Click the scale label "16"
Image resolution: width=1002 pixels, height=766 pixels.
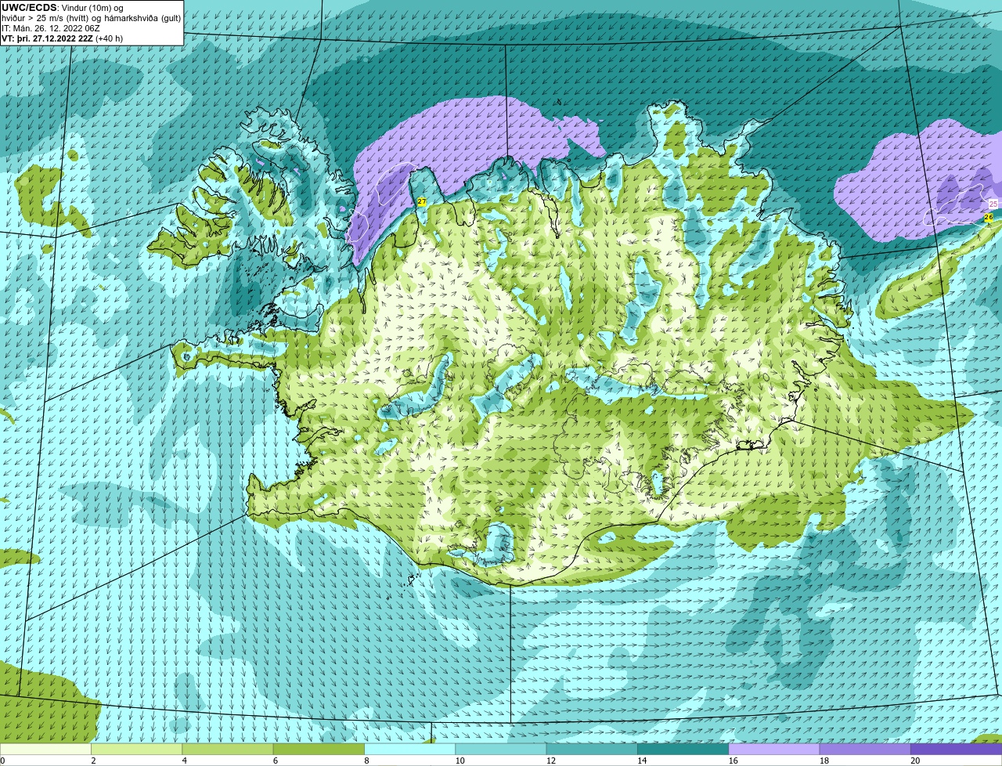click(733, 760)
